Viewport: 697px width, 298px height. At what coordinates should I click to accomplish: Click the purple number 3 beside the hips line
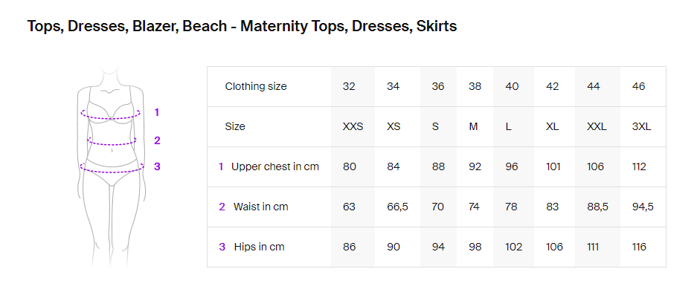click(x=157, y=166)
